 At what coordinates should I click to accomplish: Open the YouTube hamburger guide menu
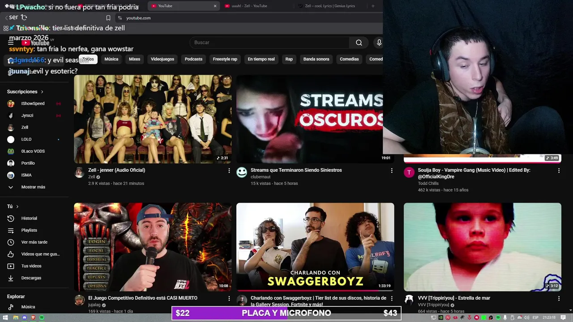pos(11,43)
